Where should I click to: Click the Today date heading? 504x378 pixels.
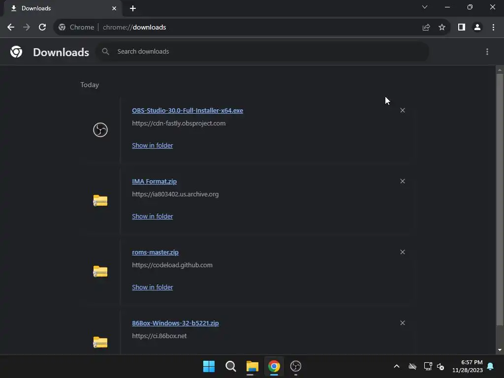point(90,85)
